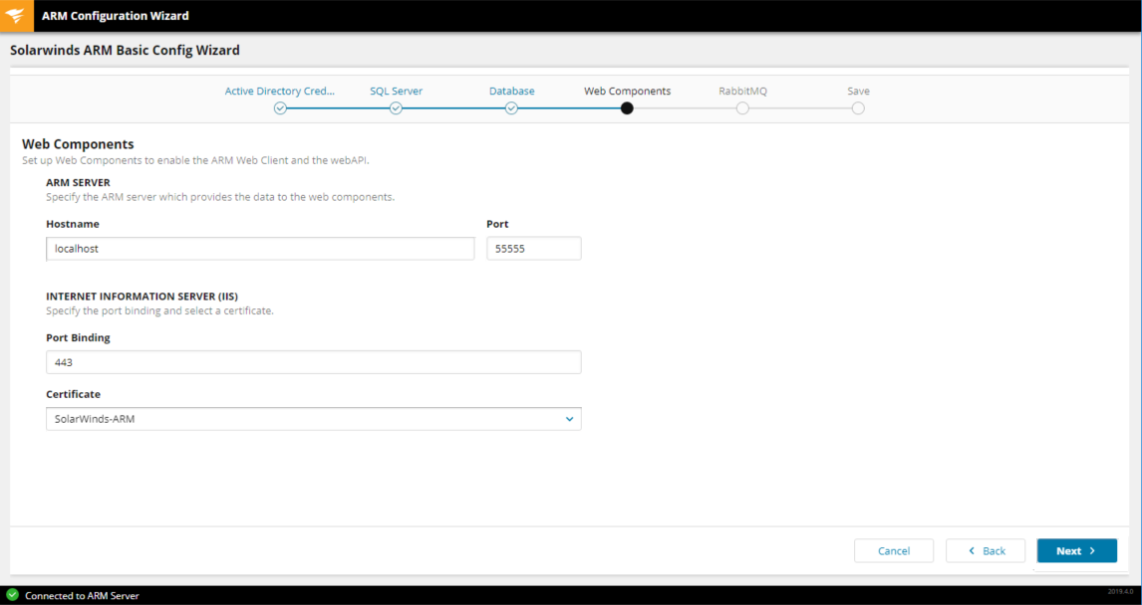Screen dimensions: 1142x605
Task: Cancel the configuration wizard
Action: 894,550
